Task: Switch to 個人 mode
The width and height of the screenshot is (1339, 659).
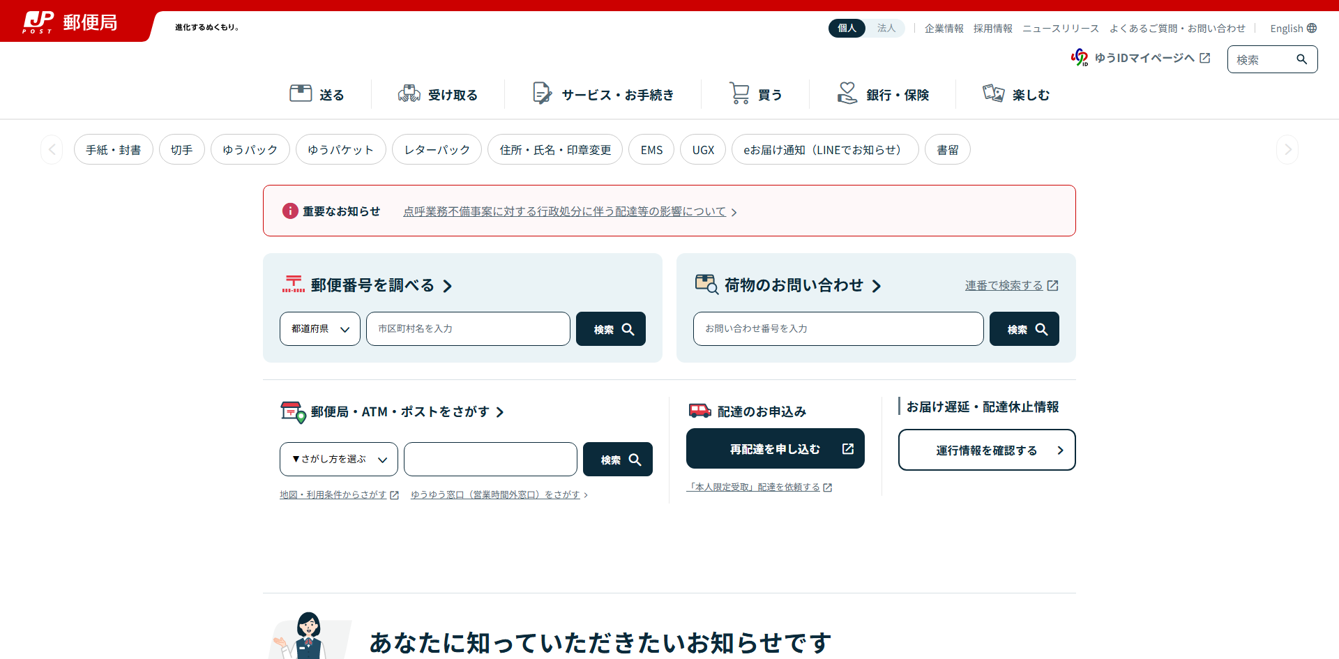Action: tap(847, 28)
